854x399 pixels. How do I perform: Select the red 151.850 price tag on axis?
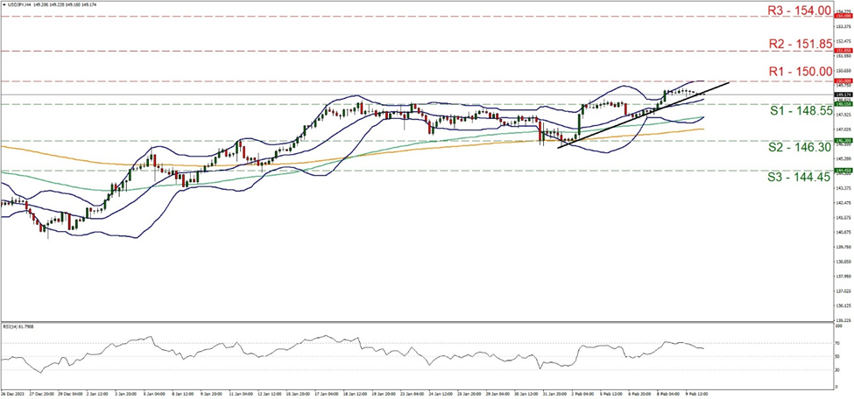[x=843, y=51]
